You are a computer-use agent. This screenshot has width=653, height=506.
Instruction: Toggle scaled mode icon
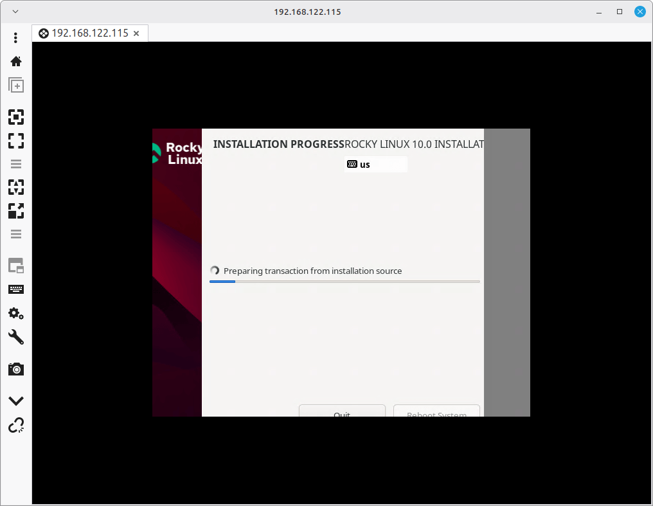pos(16,211)
